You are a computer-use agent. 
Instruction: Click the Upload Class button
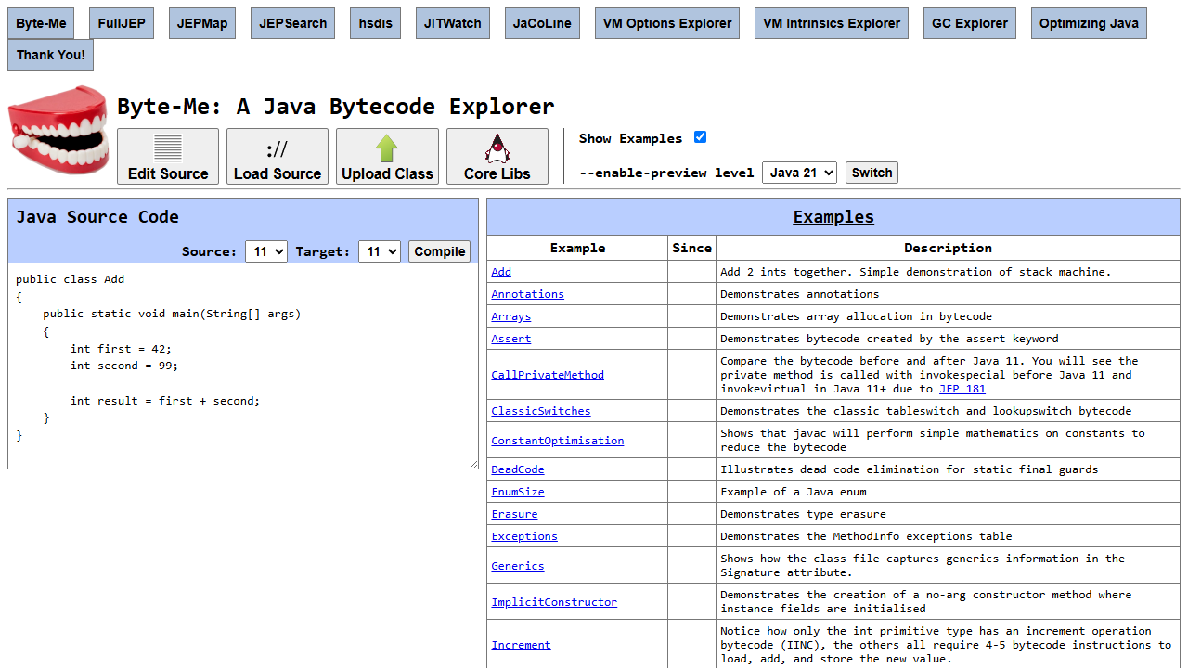click(387, 156)
